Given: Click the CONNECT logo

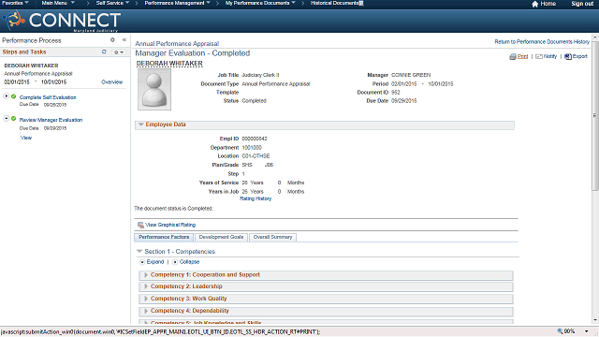Looking at the screenshot, I should click(61, 21).
